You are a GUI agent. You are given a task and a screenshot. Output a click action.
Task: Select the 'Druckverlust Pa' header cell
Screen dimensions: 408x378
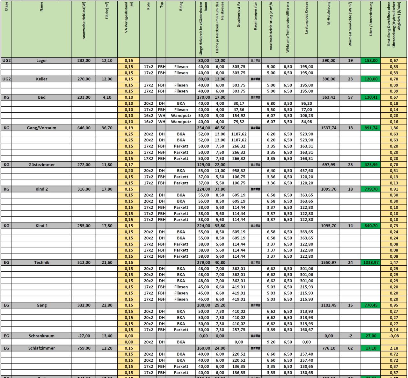[x=238, y=29]
